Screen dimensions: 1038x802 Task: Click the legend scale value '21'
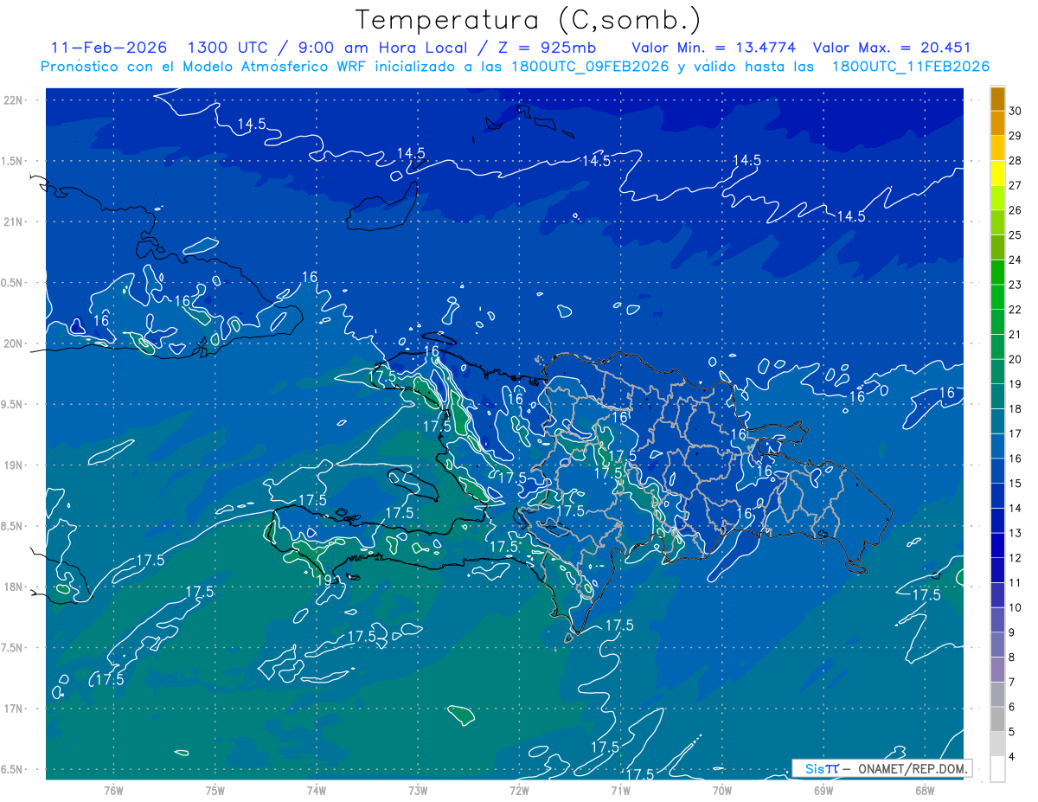click(1016, 335)
